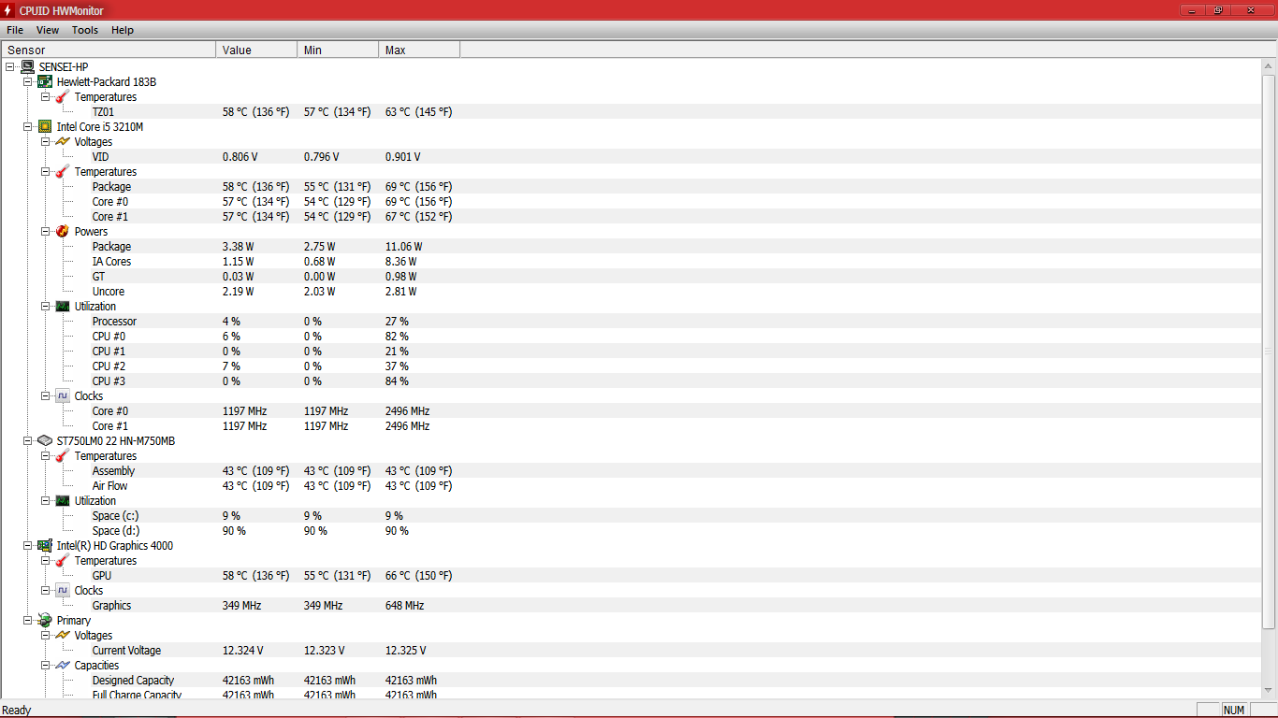
Task: Select the Current Voltage row
Action: point(632,651)
